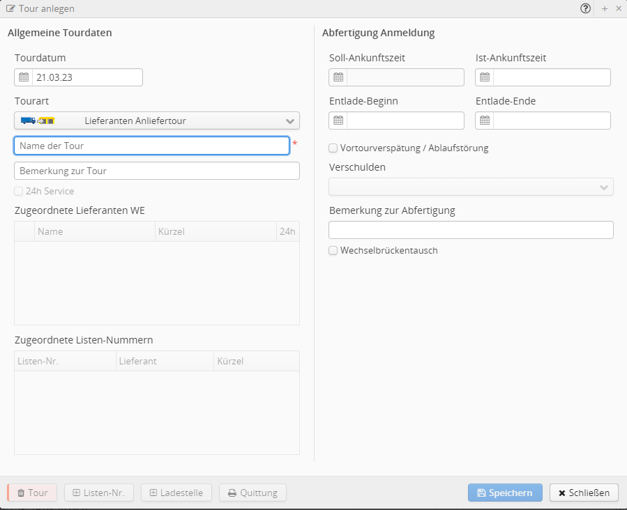Viewport: 627px width, 510px height.
Task: Click the Ist-Ankunftszeit input field
Action: (552, 77)
